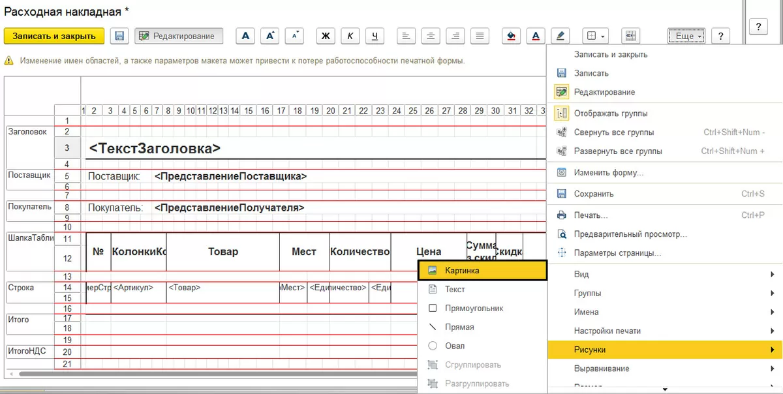
Task: Open the borders dropdown in the toolbar
Action: pos(594,36)
